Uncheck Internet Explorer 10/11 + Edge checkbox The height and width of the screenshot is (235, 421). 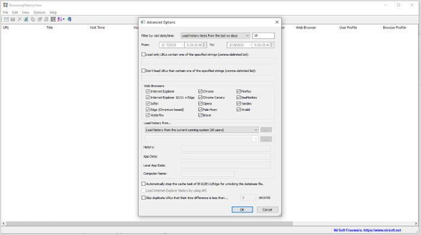click(148, 97)
